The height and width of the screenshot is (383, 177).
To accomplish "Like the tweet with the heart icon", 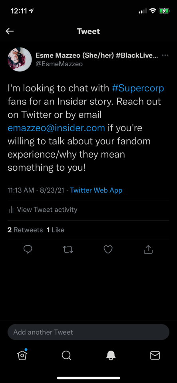I will [x=108, y=249].
